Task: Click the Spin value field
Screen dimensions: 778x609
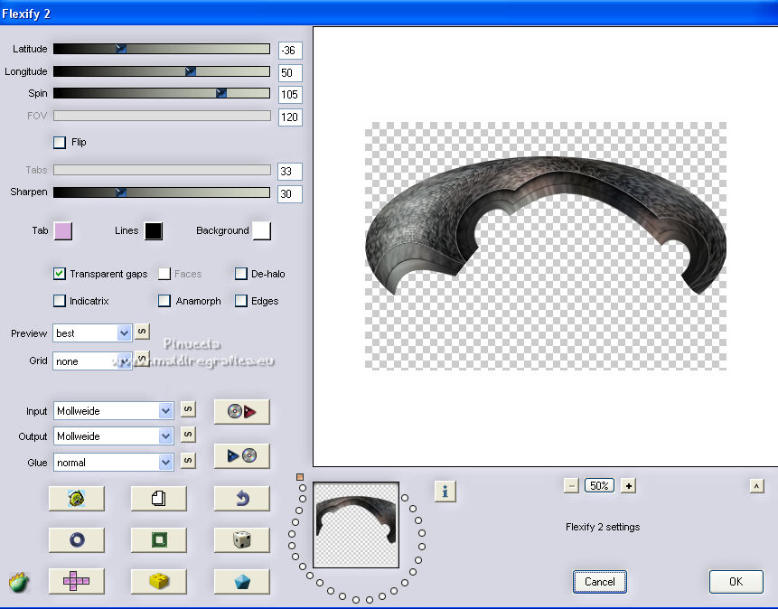Action: tap(290, 95)
